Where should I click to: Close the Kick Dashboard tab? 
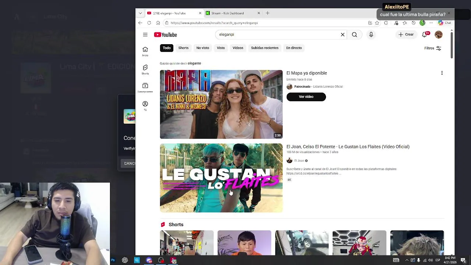pos(259,13)
